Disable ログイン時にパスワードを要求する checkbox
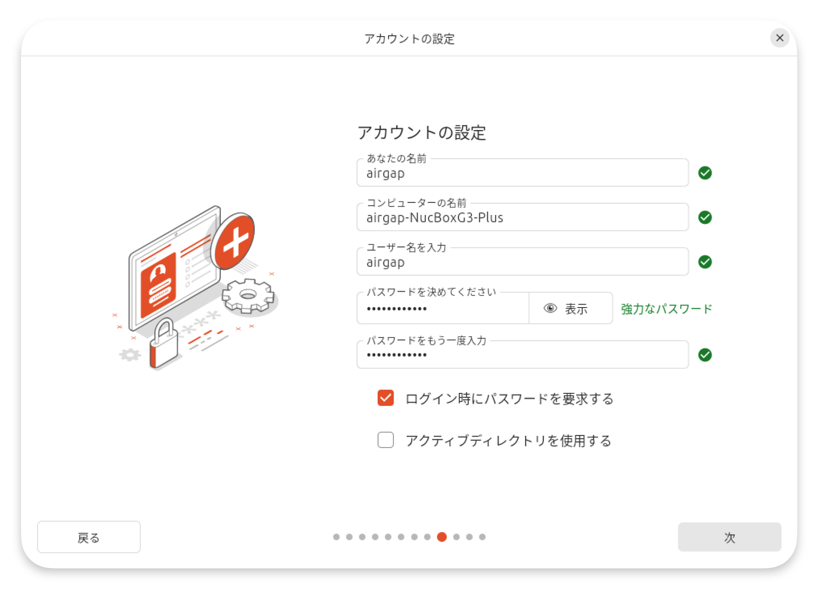 point(385,398)
